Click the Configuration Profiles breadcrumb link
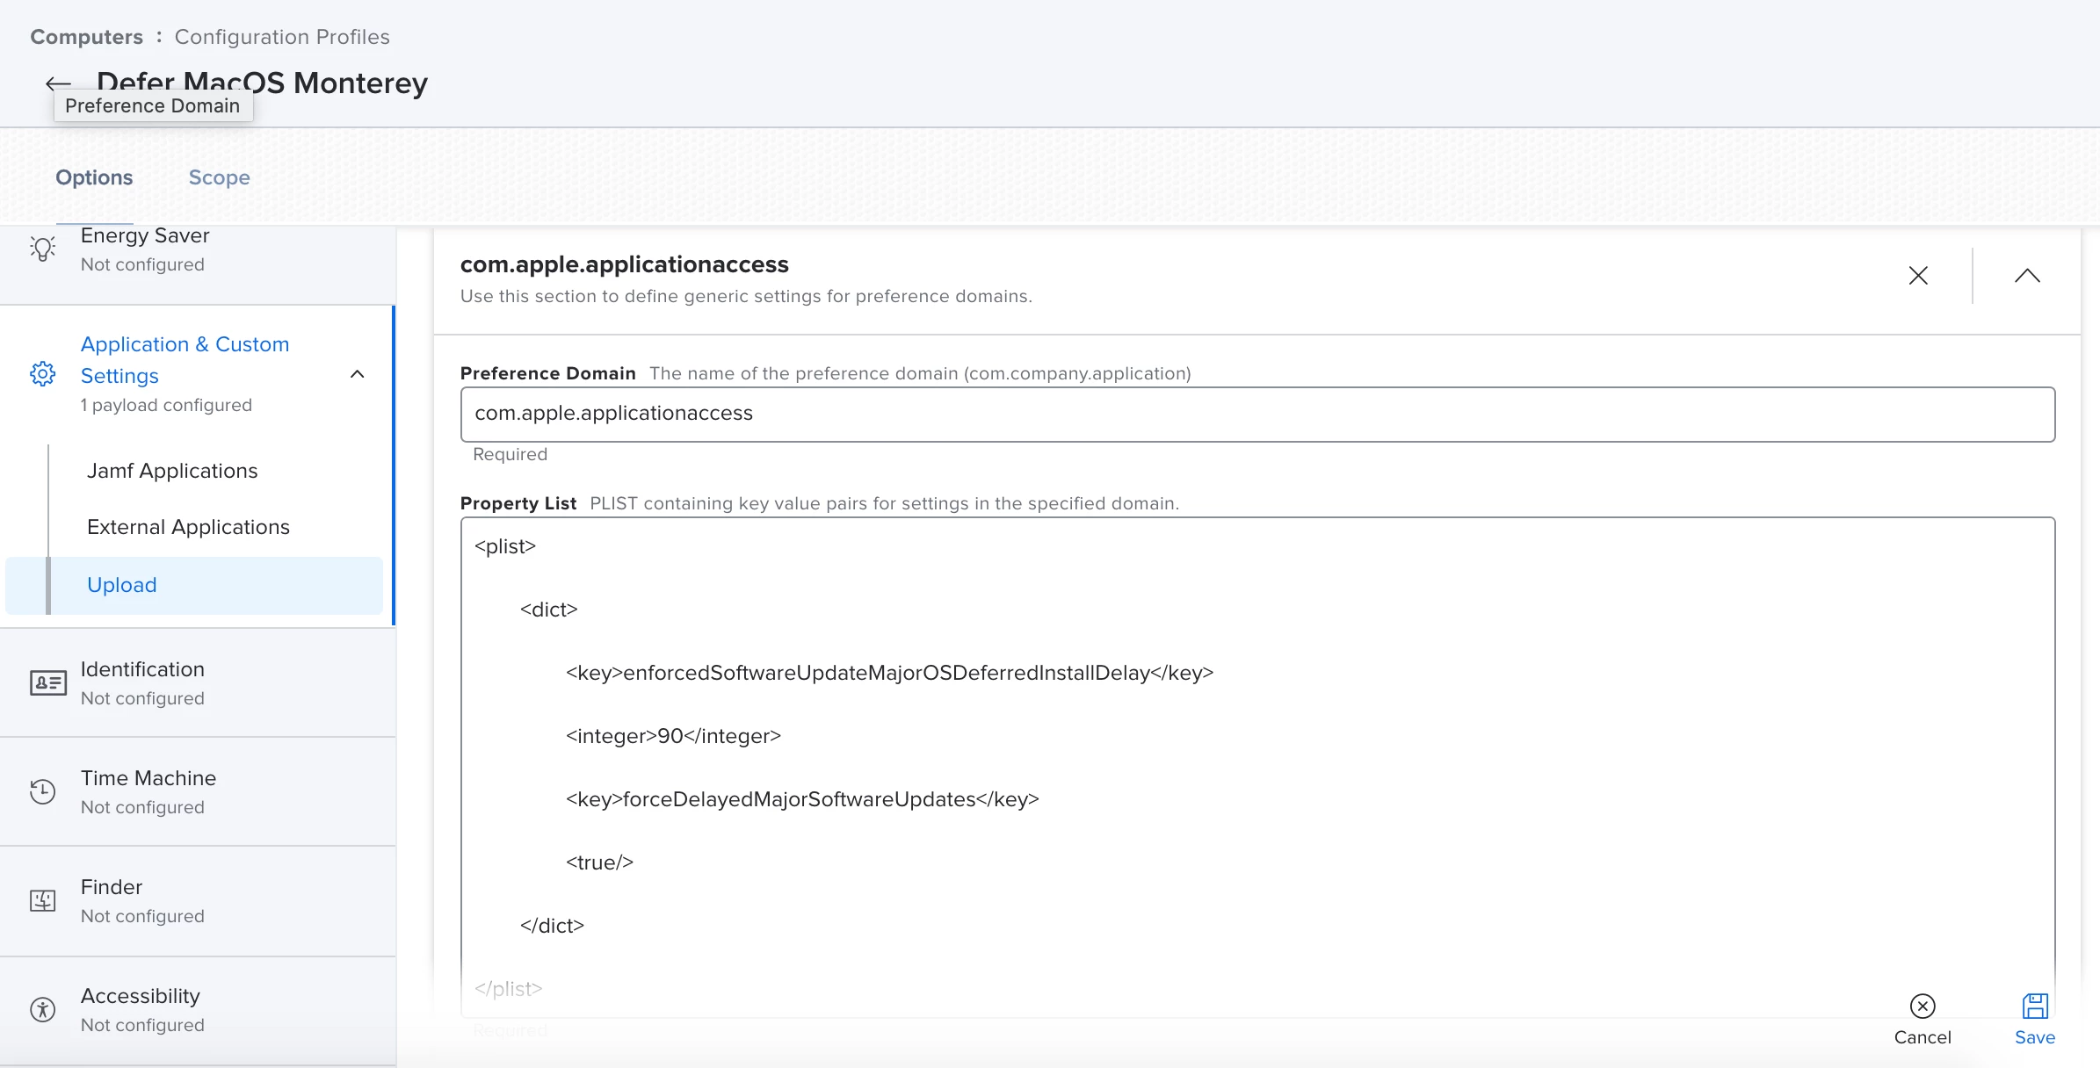This screenshot has width=2100, height=1068. pyautogui.click(x=282, y=37)
